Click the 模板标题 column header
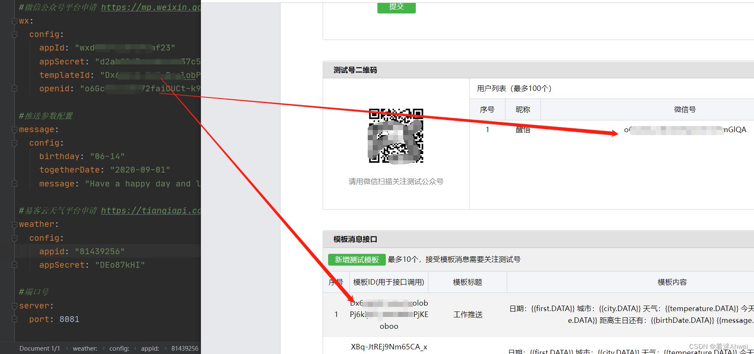This screenshot has width=754, height=354. tap(468, 282)
